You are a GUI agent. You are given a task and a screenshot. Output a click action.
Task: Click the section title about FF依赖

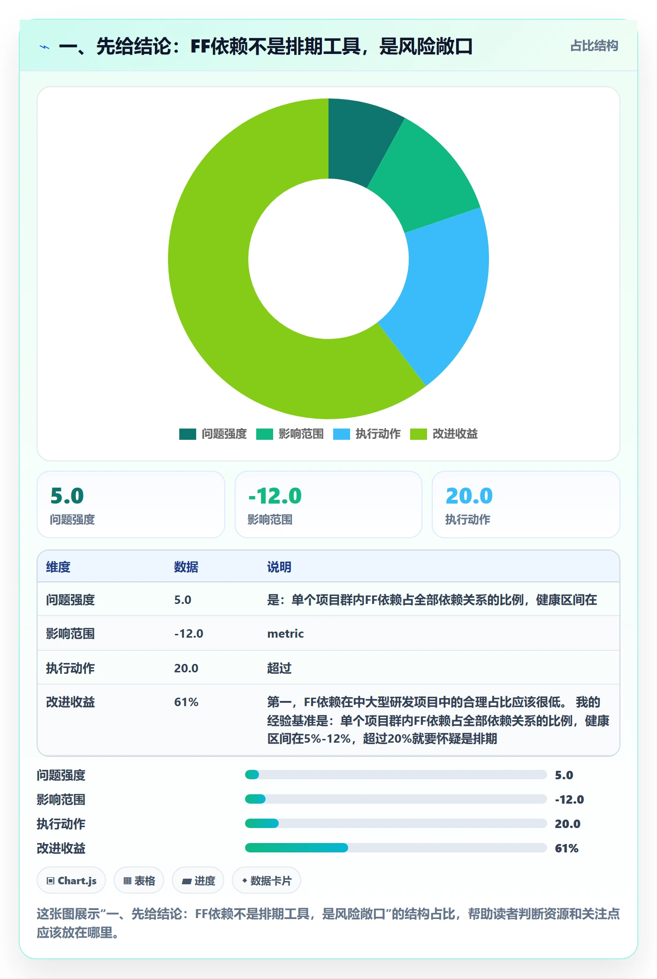pyautogui.click(x=266, y=46)
